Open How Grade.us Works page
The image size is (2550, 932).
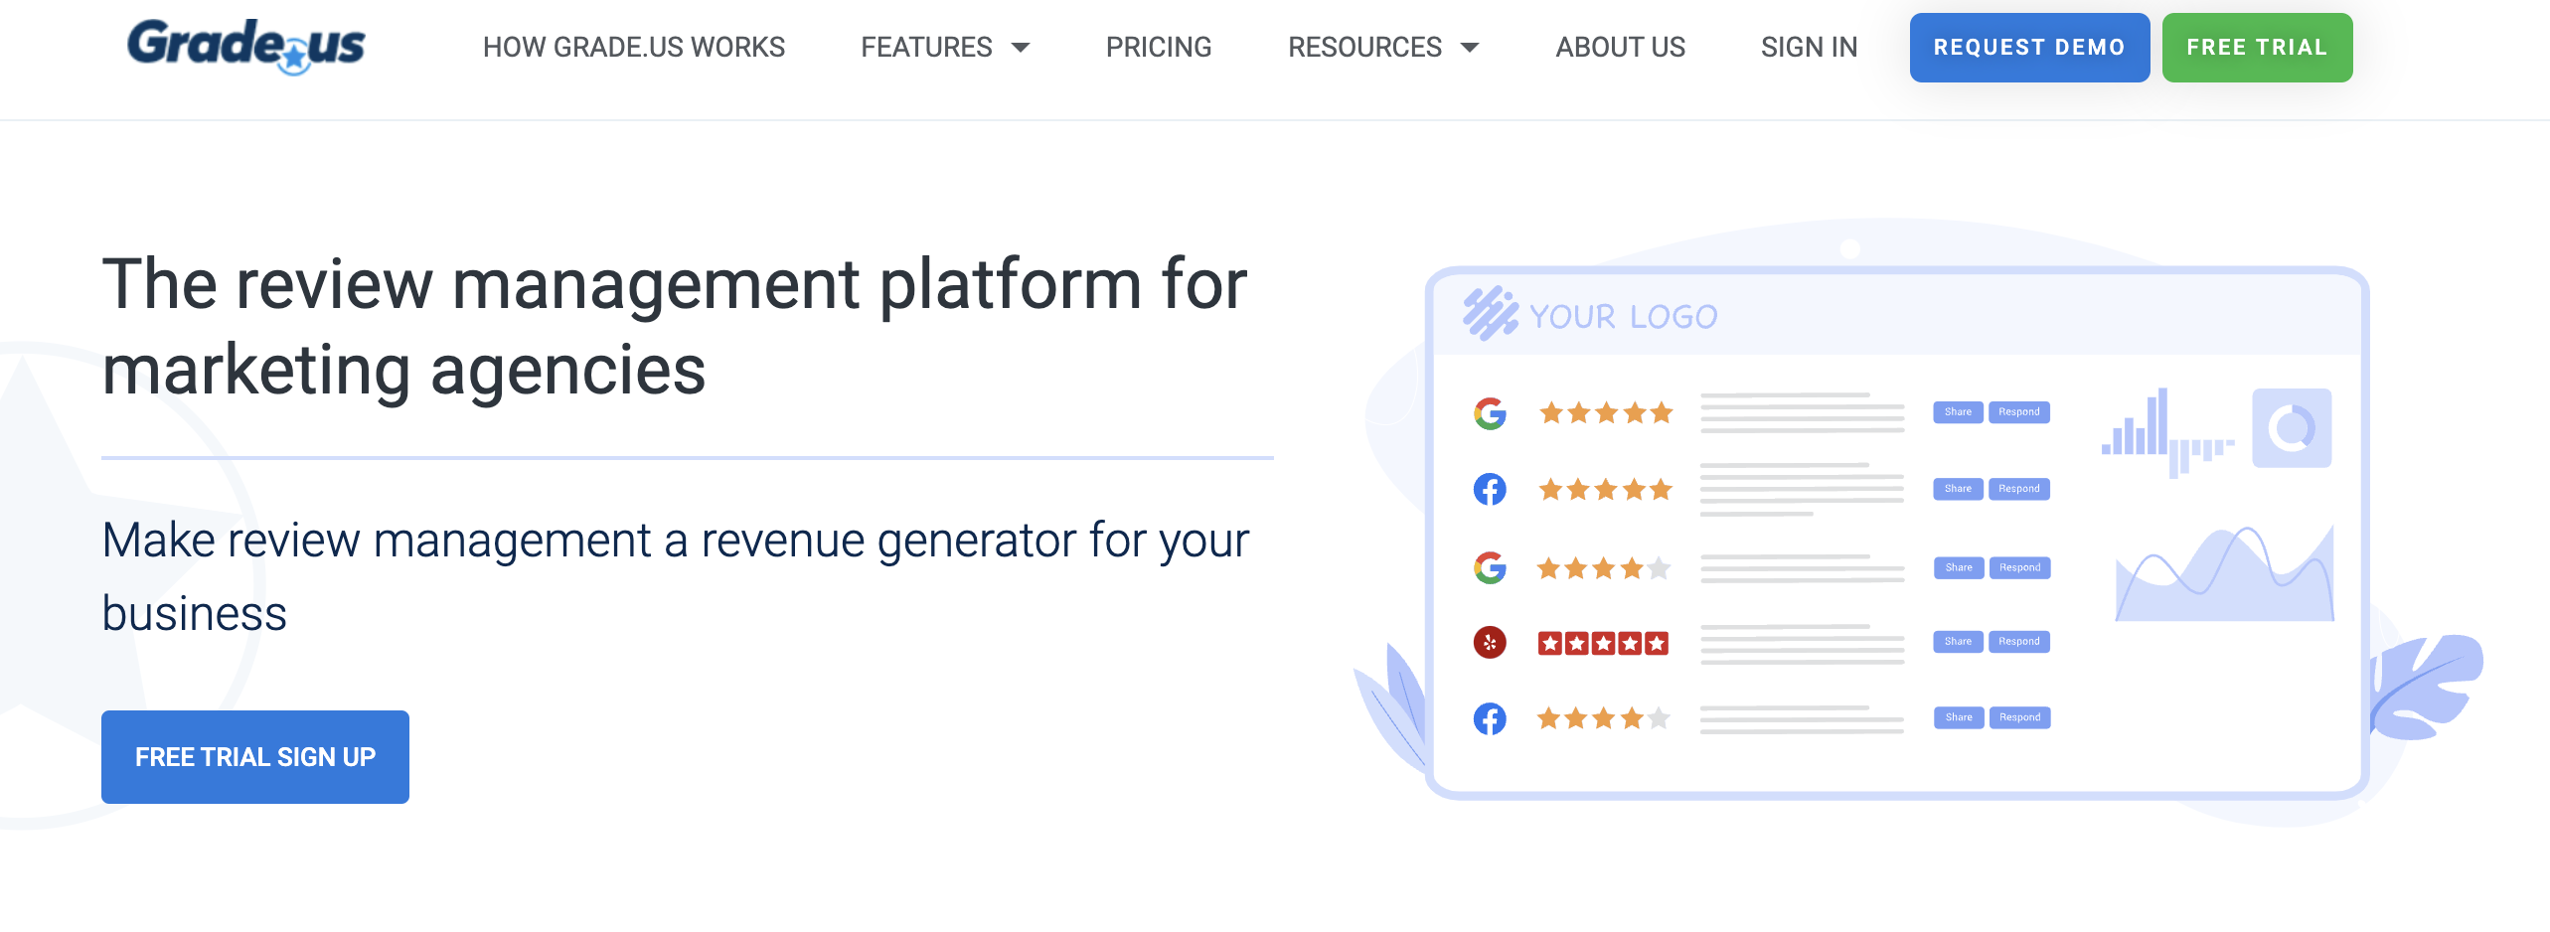click(634, 47)
